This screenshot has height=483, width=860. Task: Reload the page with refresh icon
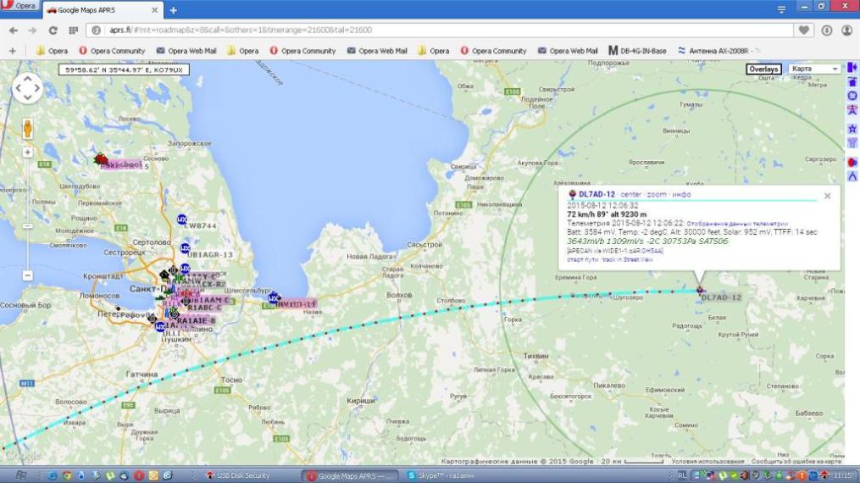(53, 30)
